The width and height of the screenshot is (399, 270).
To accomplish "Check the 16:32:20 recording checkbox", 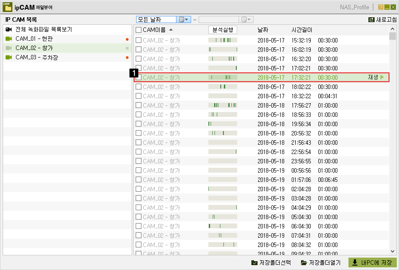I will click(x=138, y=59).
